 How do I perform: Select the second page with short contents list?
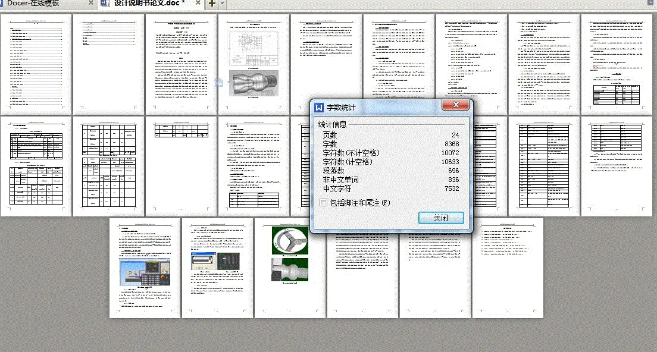coord(108,64)
